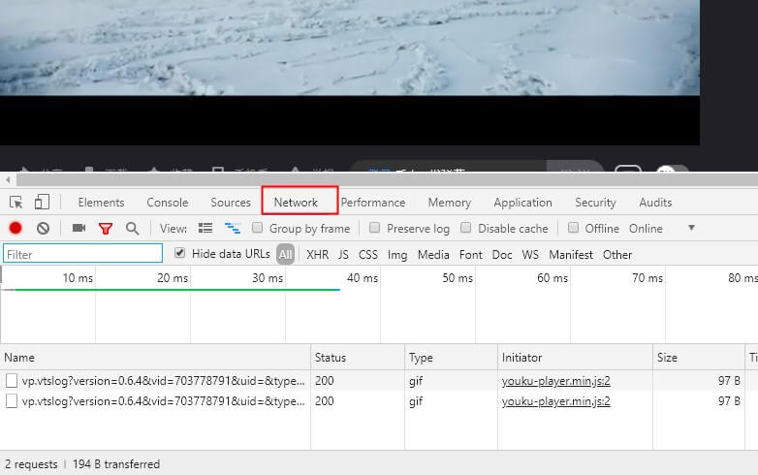Clear the network log with the clear icon
Screen dimensions: 758x475
tap(43, 228)
